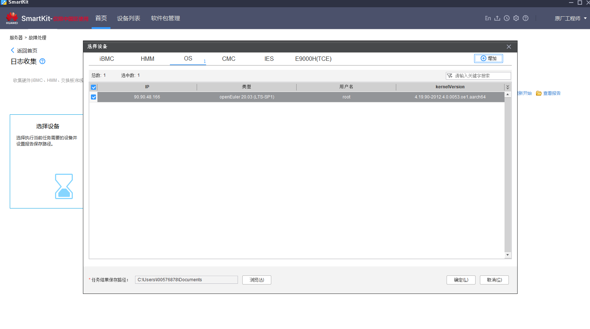
Task: Click the scrollbar up arrow
Action: (507, 94)
